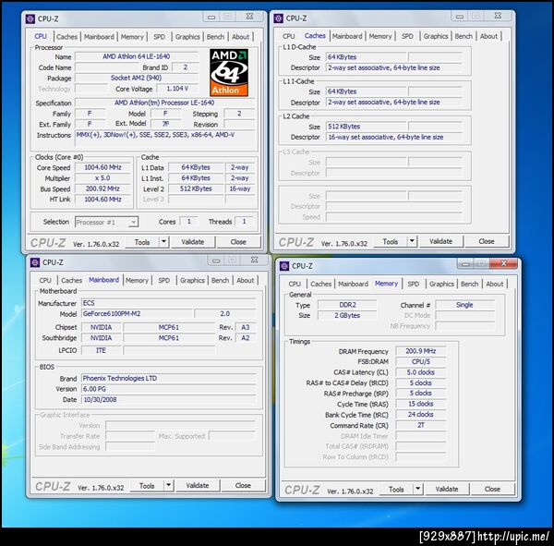This screenshot has height=546, width=554.
Task: Click the package value 'Socket AM2 (940)'
Action: pos(137,78)
